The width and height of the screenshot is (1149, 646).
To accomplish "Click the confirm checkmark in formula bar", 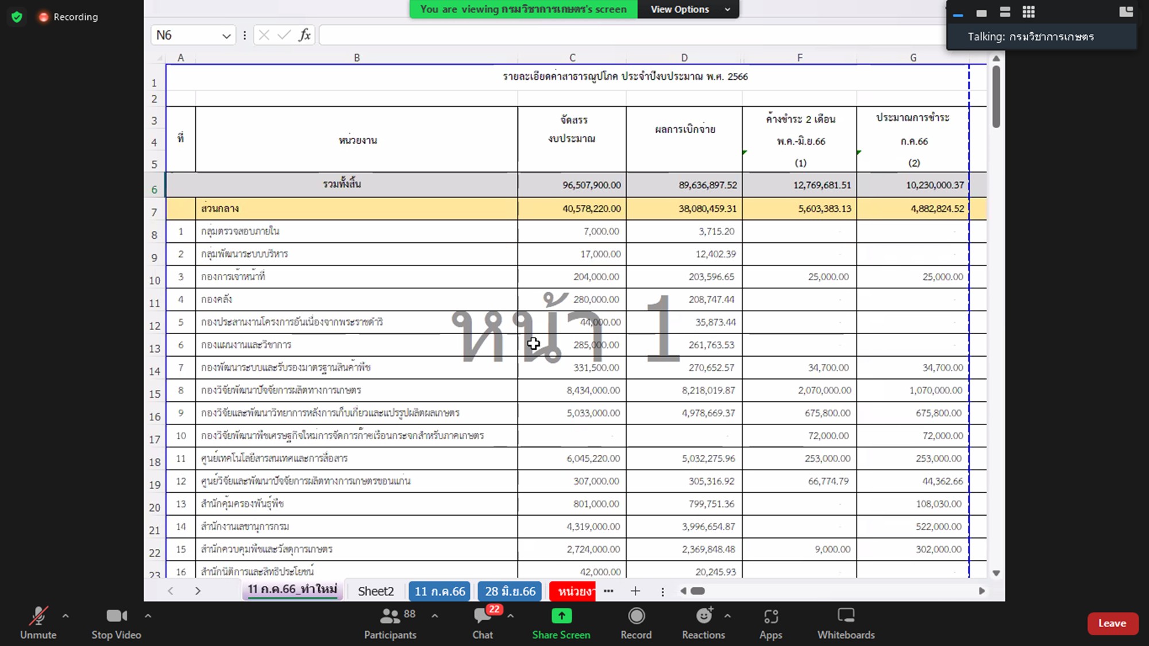I will (x=284, y=35).
